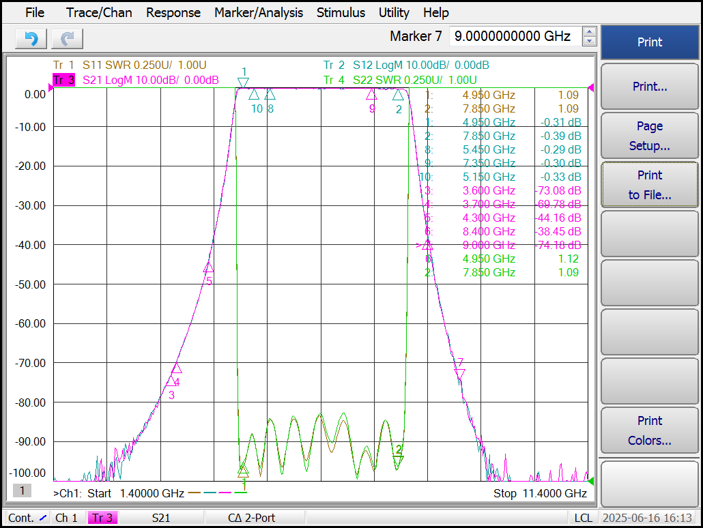Image resolution: width=703 pixels, height=528 pixels.
Task: Click the Print... softkey button
Action: (650, 87)
